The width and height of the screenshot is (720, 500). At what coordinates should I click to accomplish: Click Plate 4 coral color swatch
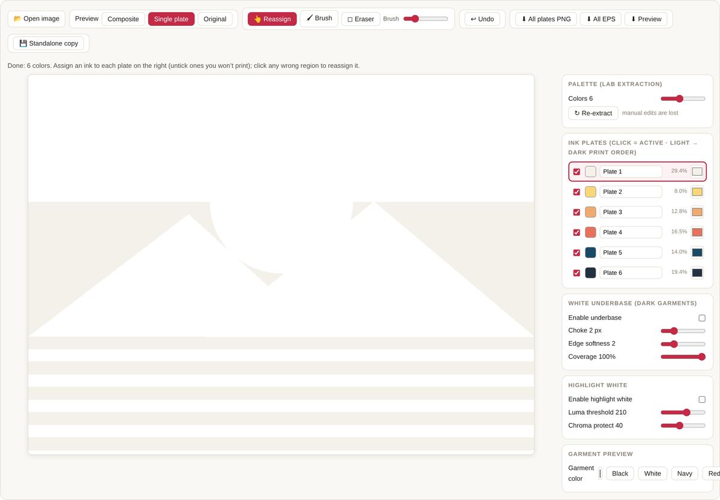(x=590, y=232)
